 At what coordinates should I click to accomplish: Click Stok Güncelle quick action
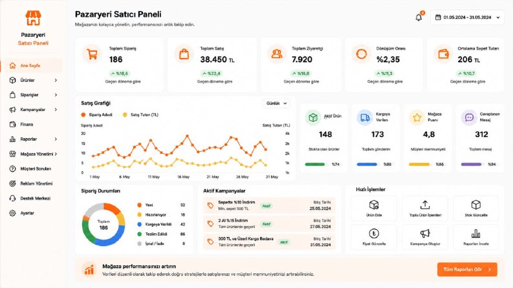(x=476, y=209)
